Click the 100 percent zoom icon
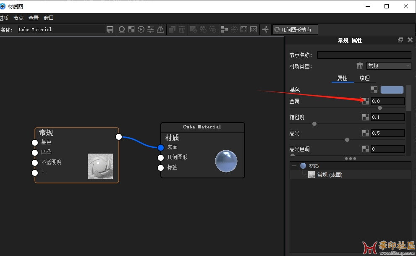 [254, 29]
